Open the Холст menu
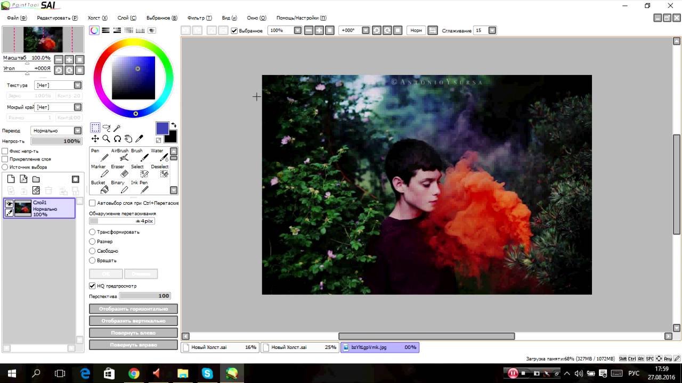 [x=98, y=18]
